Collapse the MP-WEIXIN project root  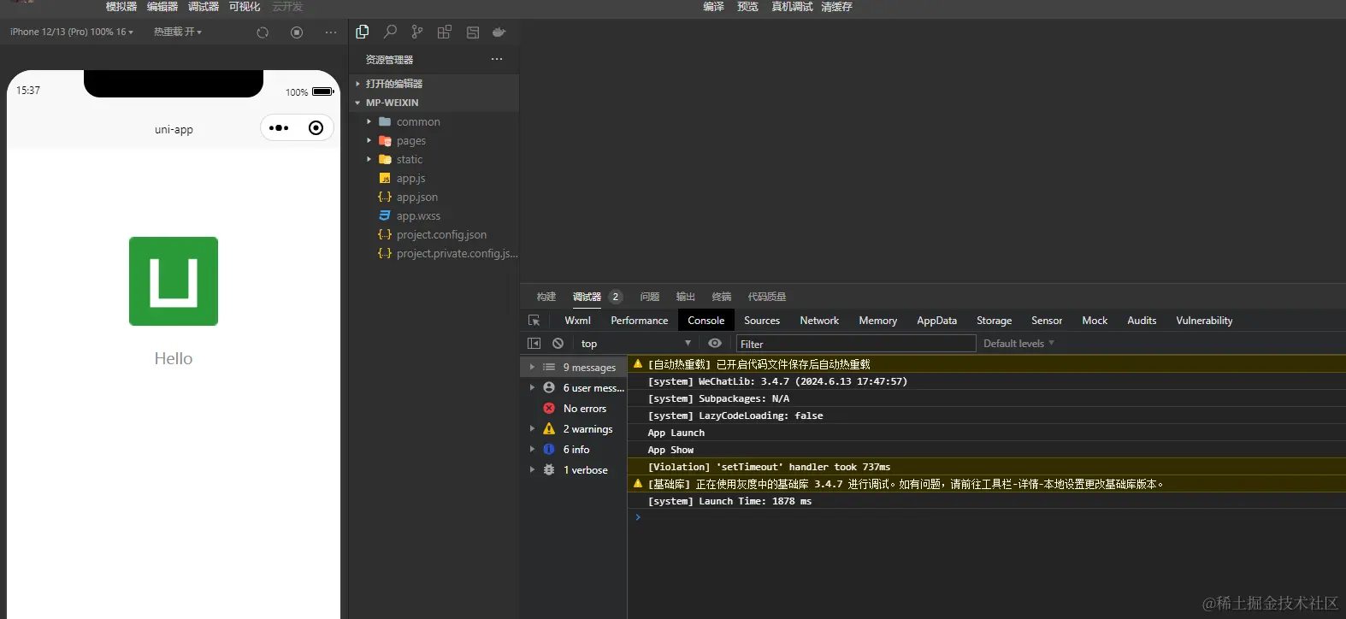point(434,103)
